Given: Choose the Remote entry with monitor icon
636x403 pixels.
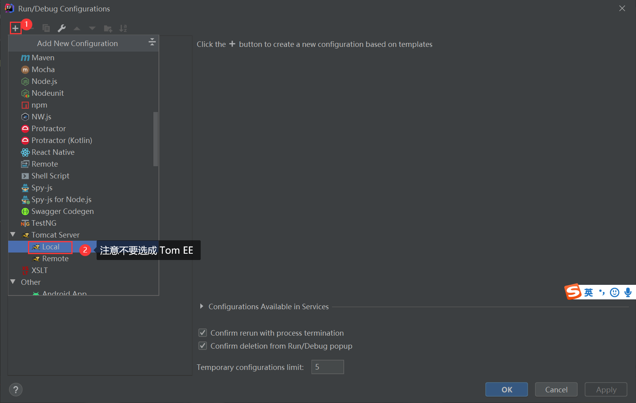Looking at the screenshot, I should pos(84,164).
